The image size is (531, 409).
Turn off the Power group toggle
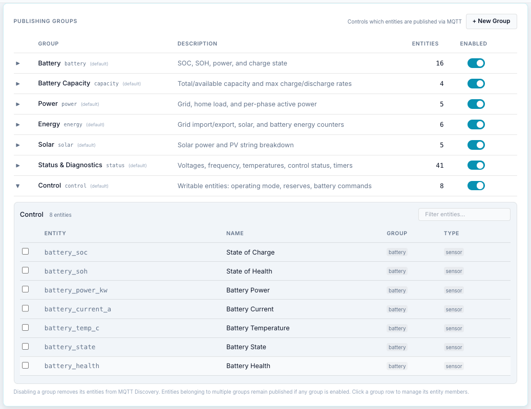click(476, 104)
